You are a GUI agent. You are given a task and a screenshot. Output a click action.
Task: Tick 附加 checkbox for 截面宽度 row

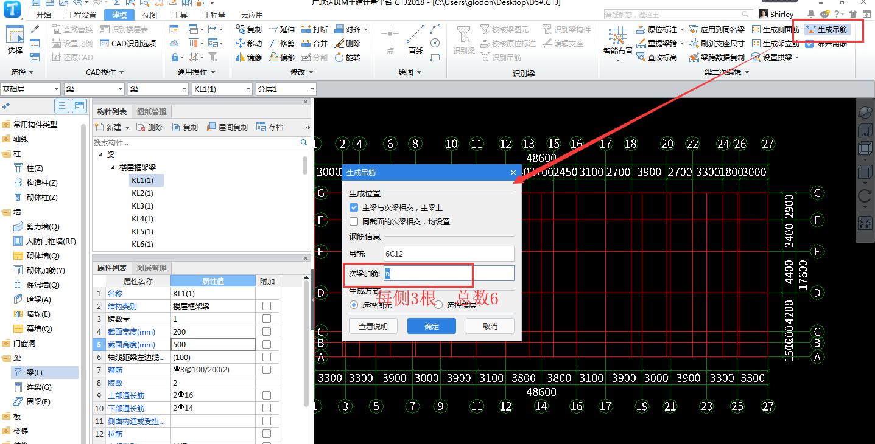(267, 331)
